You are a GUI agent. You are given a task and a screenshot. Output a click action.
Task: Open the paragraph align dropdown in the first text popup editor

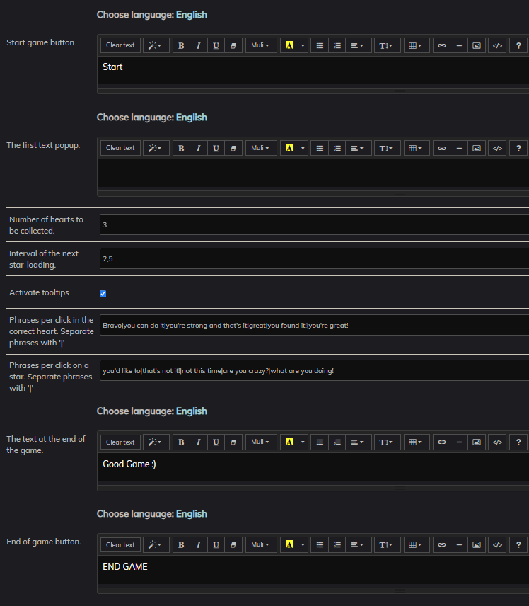point(359,149)
